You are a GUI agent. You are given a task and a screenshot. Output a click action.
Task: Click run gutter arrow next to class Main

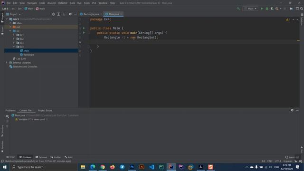(x=84, y=28)
